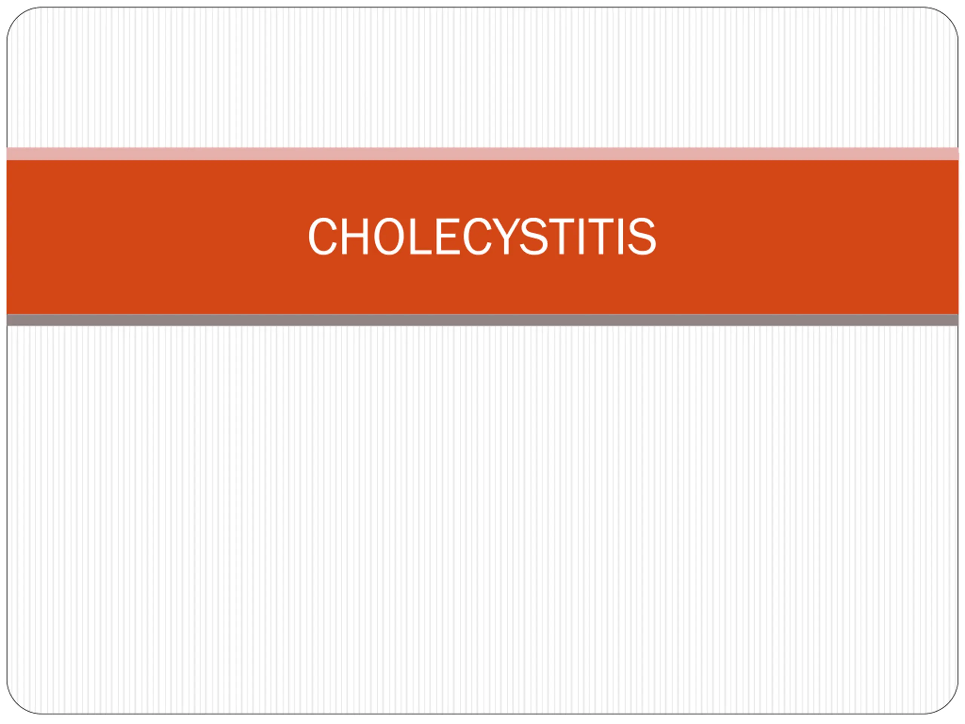Click the first letter C of the title
The image size is (965, 724).
coord(322,236)
